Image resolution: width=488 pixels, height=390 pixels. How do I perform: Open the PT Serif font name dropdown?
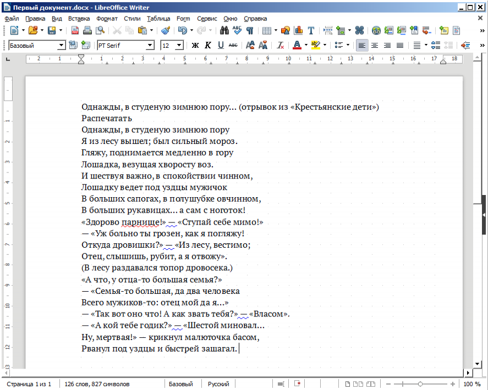(150, 45)
